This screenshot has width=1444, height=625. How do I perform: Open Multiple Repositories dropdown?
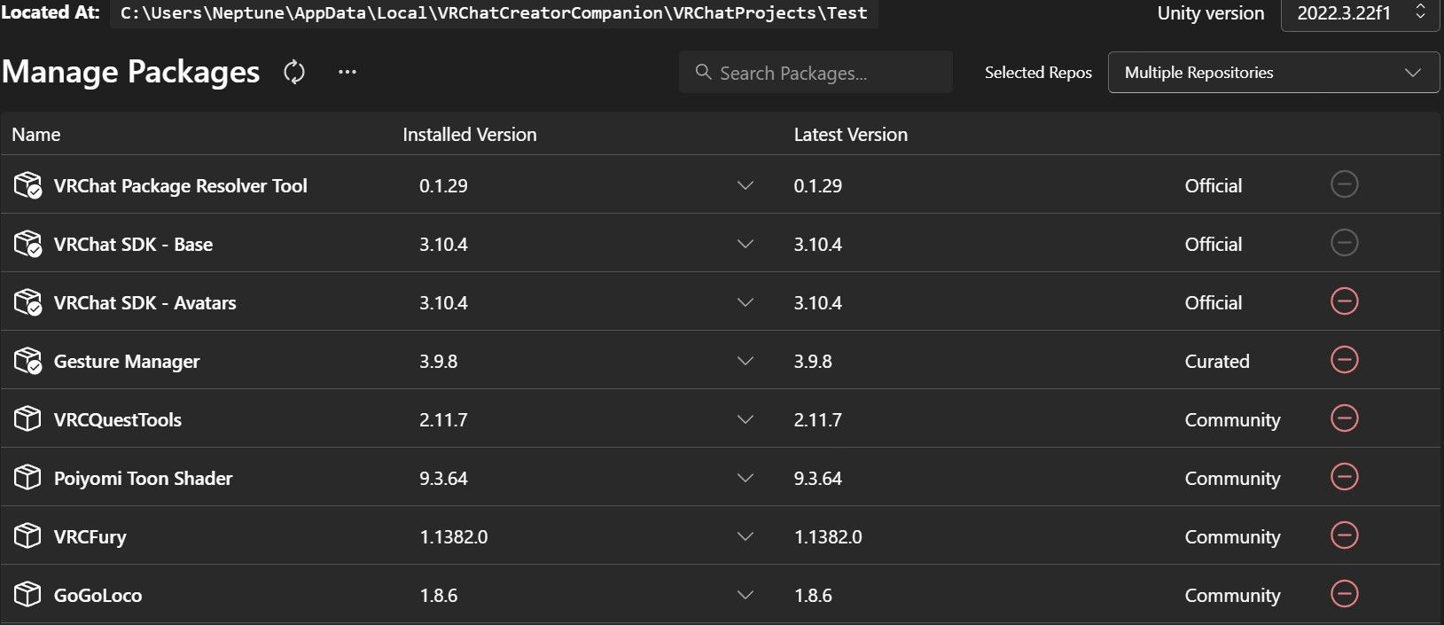tap(1273, 73)
